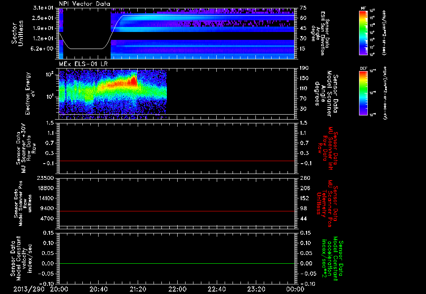
Task: Click the "1.2e+01" sector tick label
Action: pos(43,39)
